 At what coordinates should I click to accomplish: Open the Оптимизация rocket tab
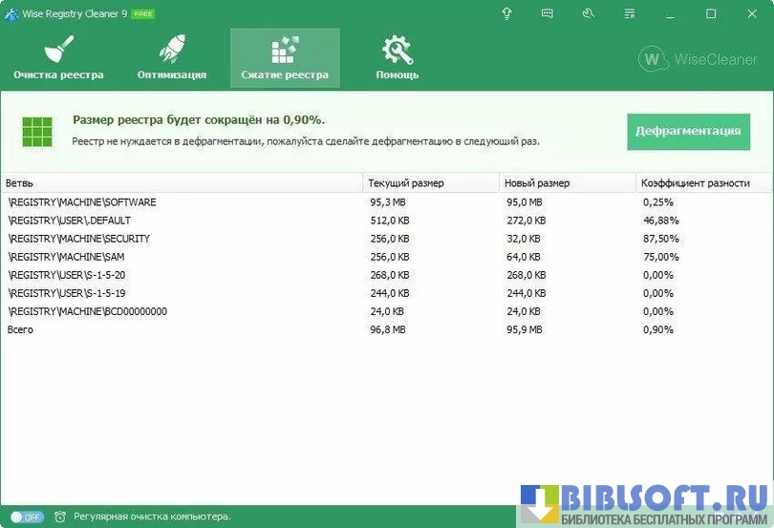coord(171,57)
